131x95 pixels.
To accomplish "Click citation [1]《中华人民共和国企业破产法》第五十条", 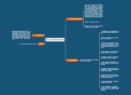I will [27, 44].
